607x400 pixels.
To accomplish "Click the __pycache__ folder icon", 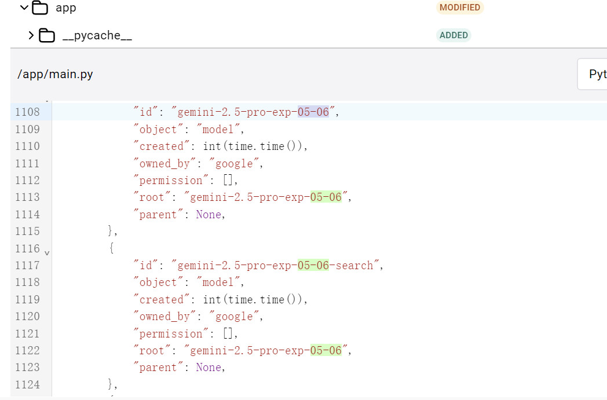I will (x=47, y=35).
